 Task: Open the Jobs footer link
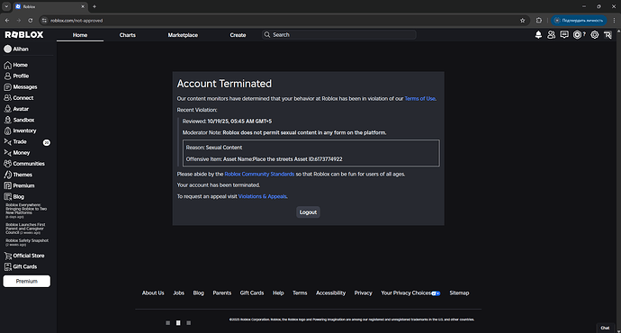[178, 293]
